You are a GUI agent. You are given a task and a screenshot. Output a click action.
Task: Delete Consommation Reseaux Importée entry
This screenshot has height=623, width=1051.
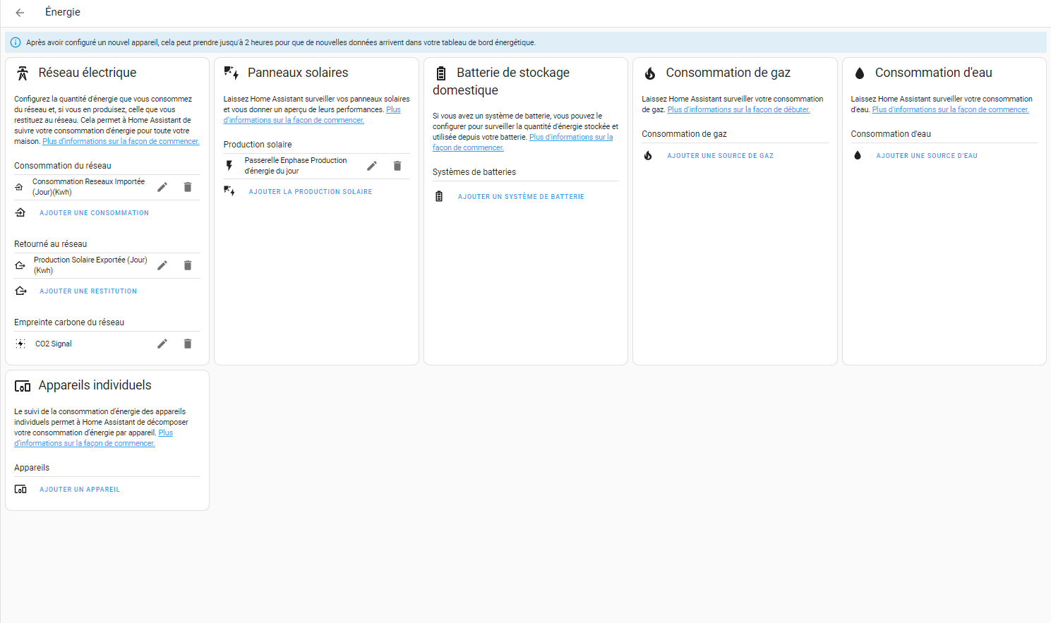188,187
